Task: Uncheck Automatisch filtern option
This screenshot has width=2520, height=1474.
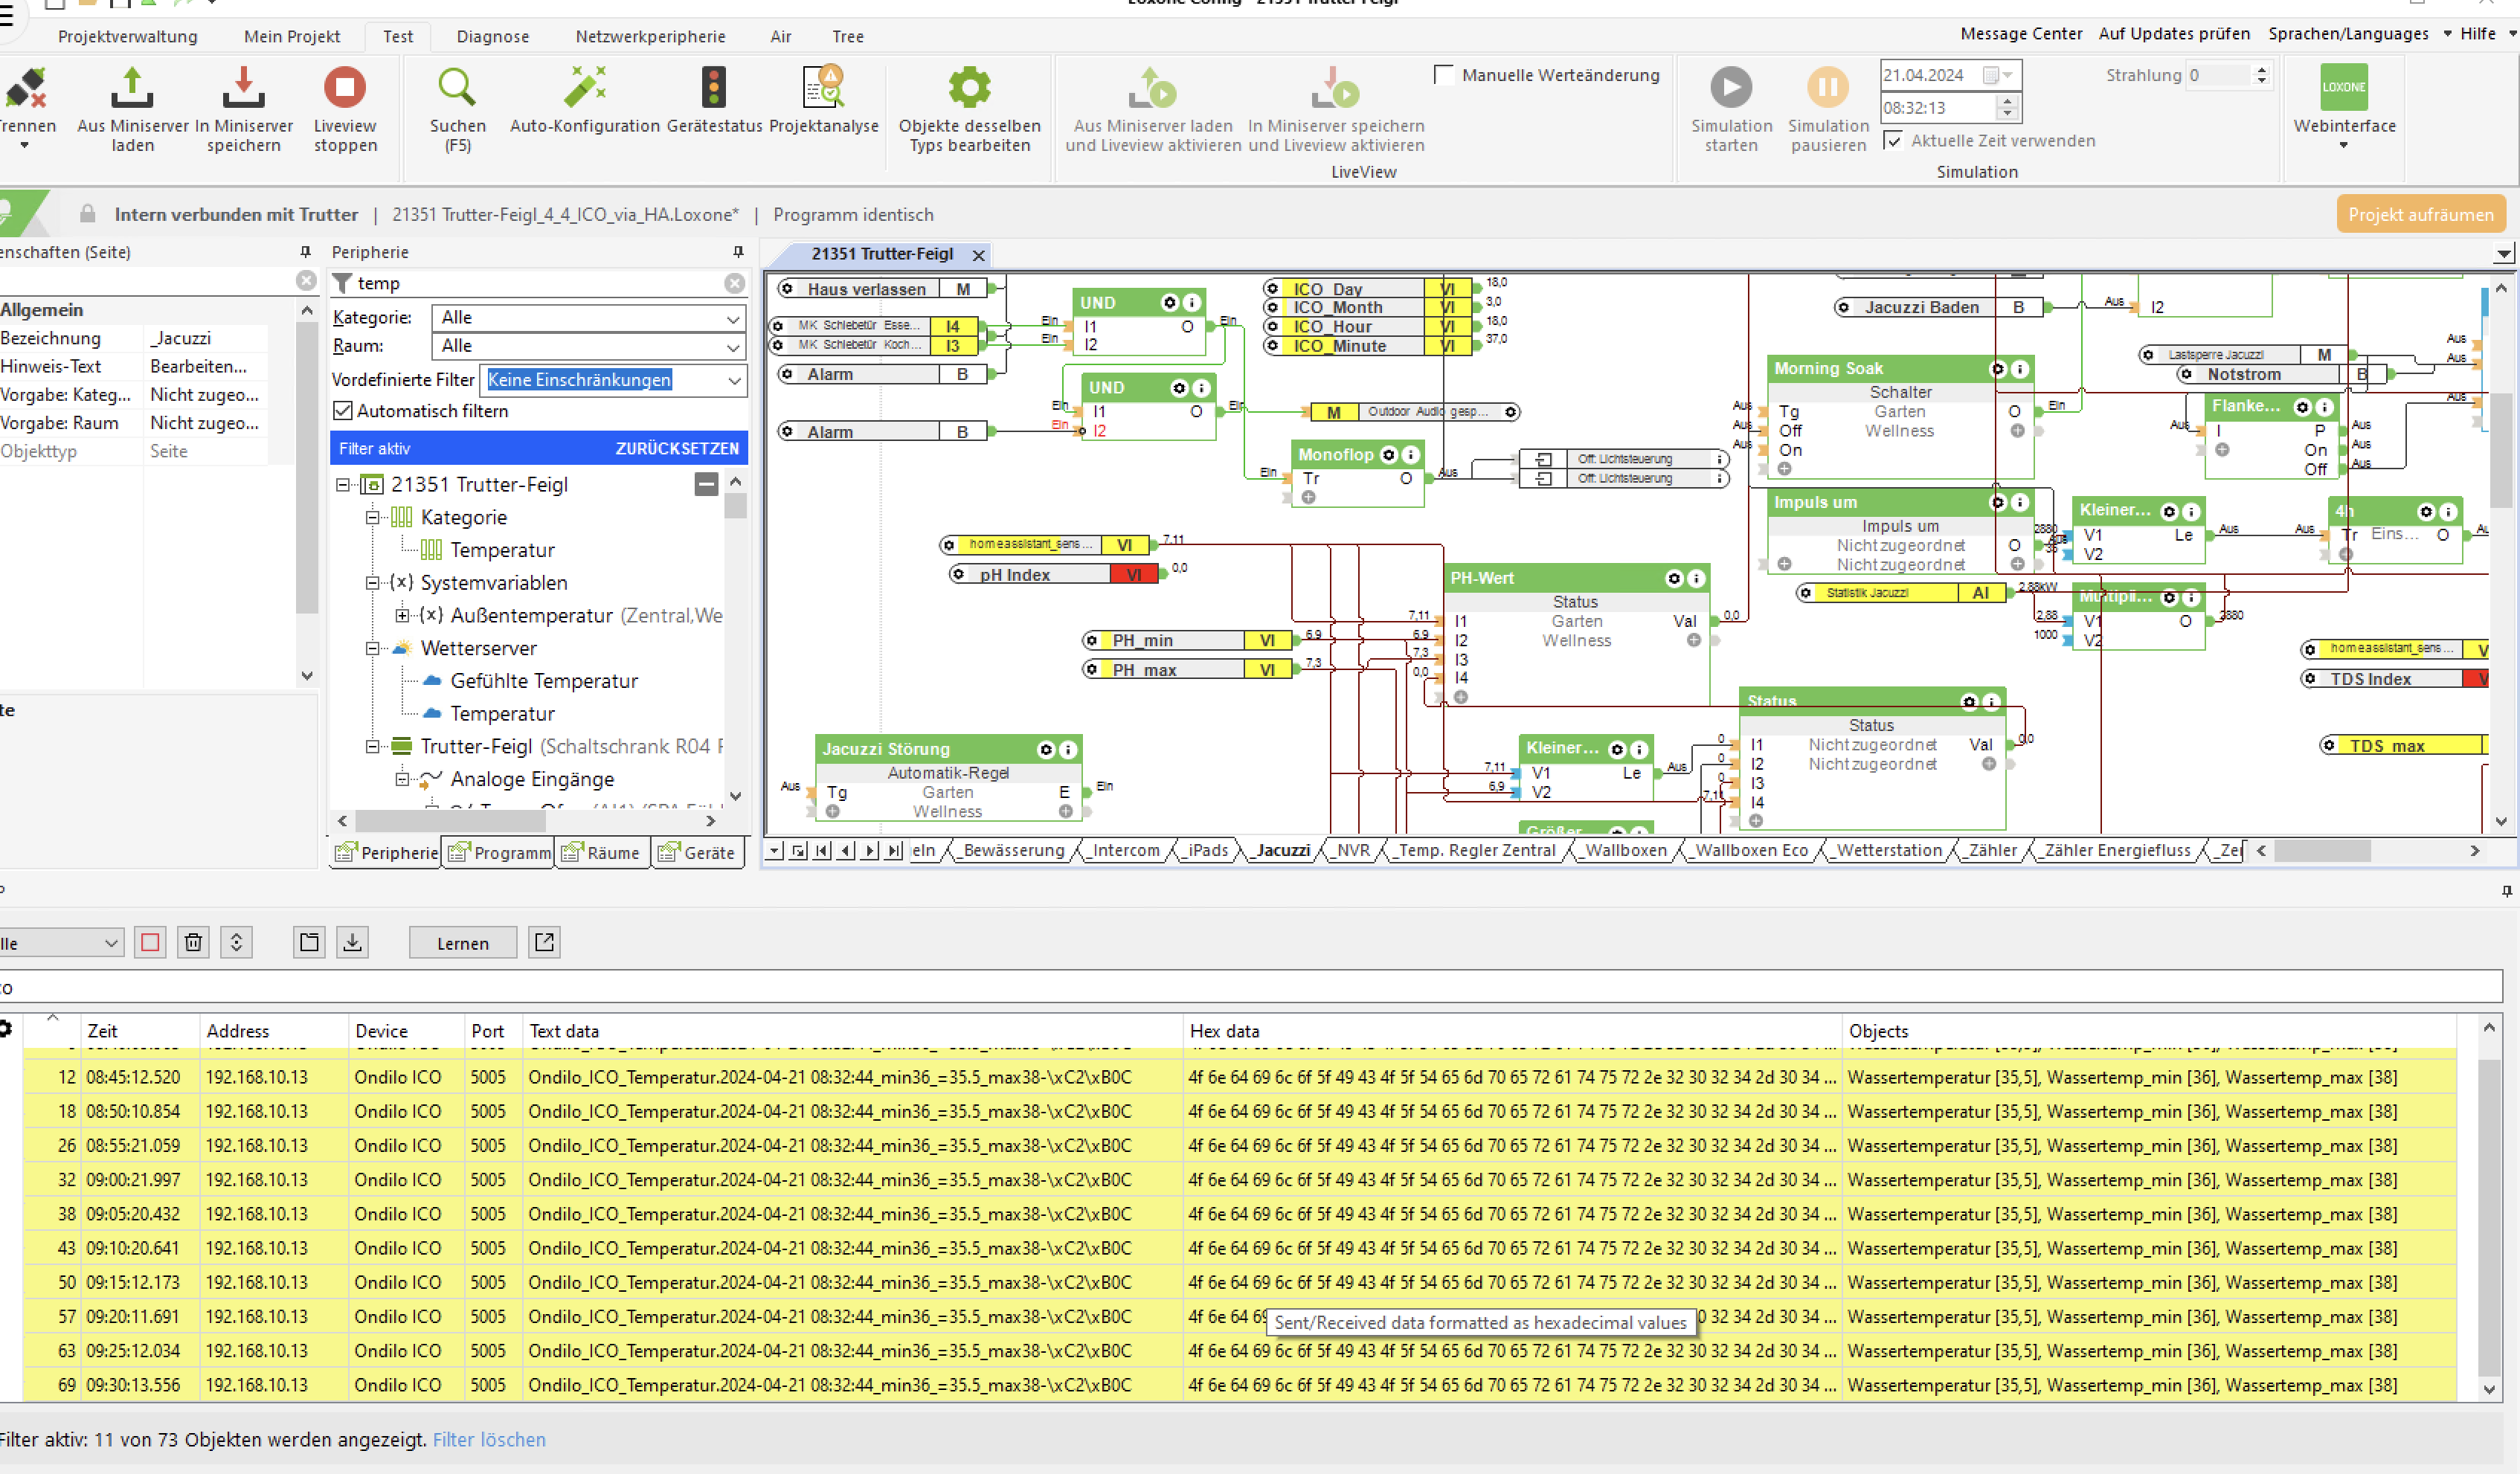Action: (x=343, y=411)
